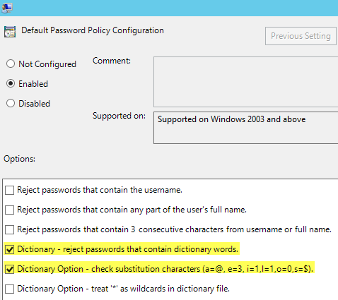Click the Not Configured label text
Screen dimensions: 338x300
click(x=47, y=64)
